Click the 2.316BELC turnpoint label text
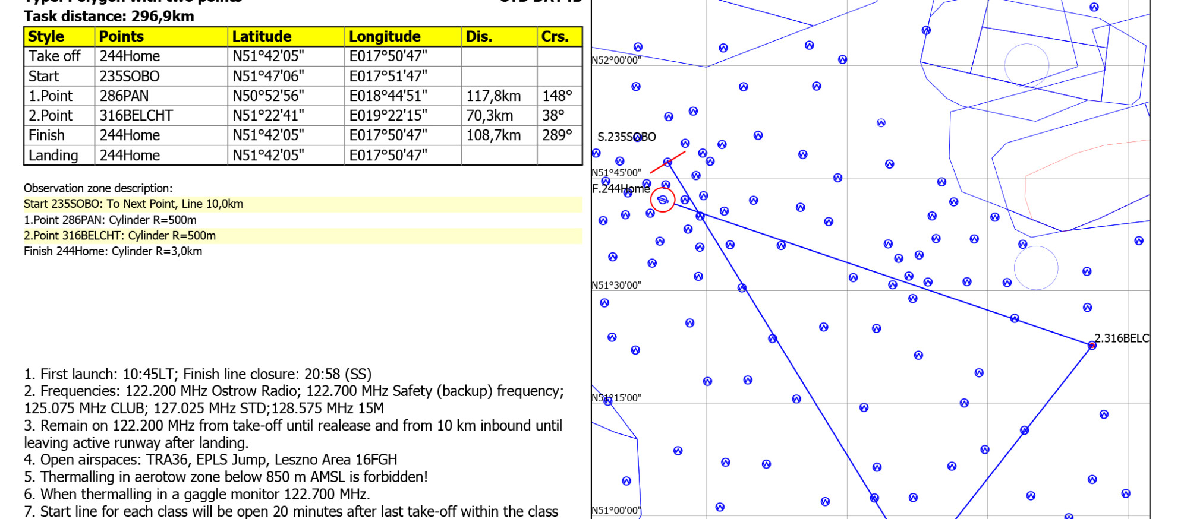The width and height of the screenshot is (1184, 519). (1122, 338)
